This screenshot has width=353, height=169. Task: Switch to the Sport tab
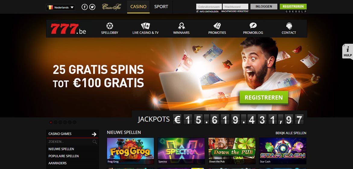[161, 7]
